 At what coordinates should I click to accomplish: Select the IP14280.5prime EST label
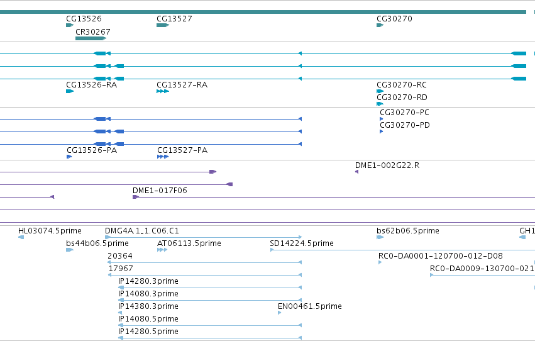(148, 332)
